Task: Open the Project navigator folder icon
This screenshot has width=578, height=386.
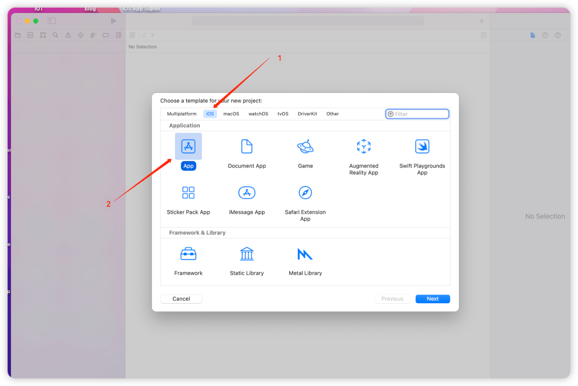Action: [x=18, y=35]
